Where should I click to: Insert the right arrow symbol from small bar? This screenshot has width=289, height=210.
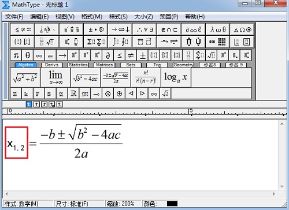click(62, 55)
